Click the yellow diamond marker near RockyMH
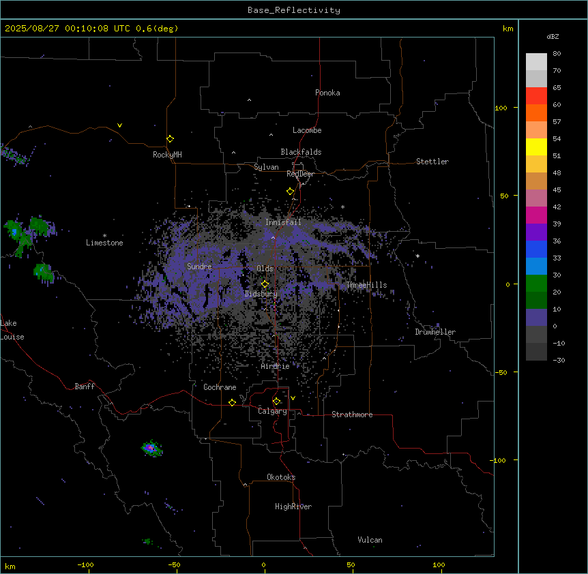 [x=170, y=139]
